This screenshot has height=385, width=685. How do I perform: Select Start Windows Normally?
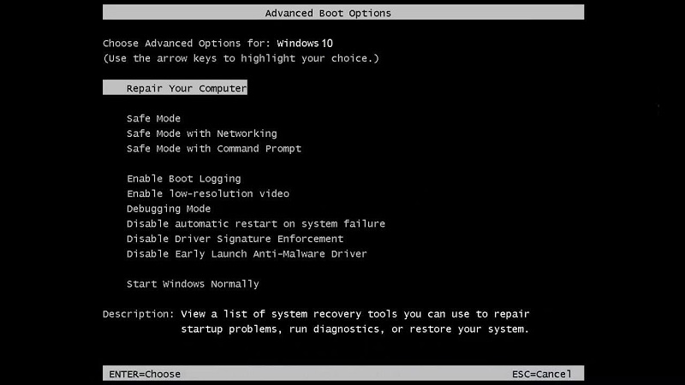click(192, 284)
